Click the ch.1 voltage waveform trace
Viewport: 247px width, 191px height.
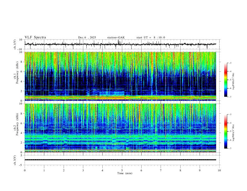pyautogui.click(x=120, y=44)
